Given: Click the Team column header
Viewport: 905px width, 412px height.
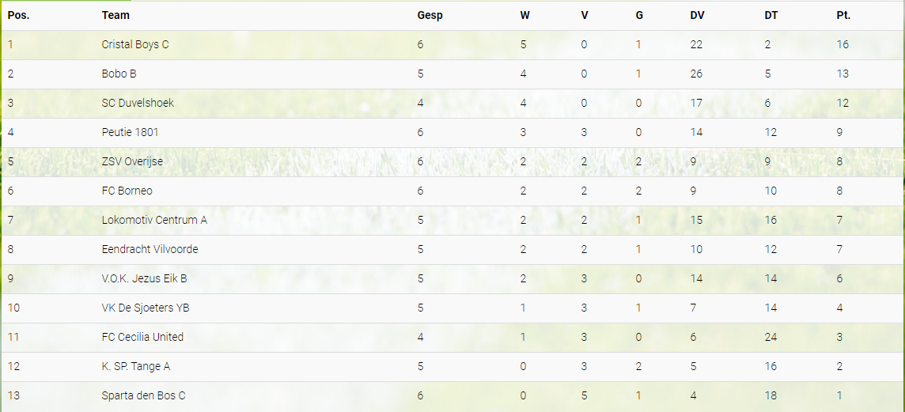Looking at the screenshot, I should (x=115, y=15).
